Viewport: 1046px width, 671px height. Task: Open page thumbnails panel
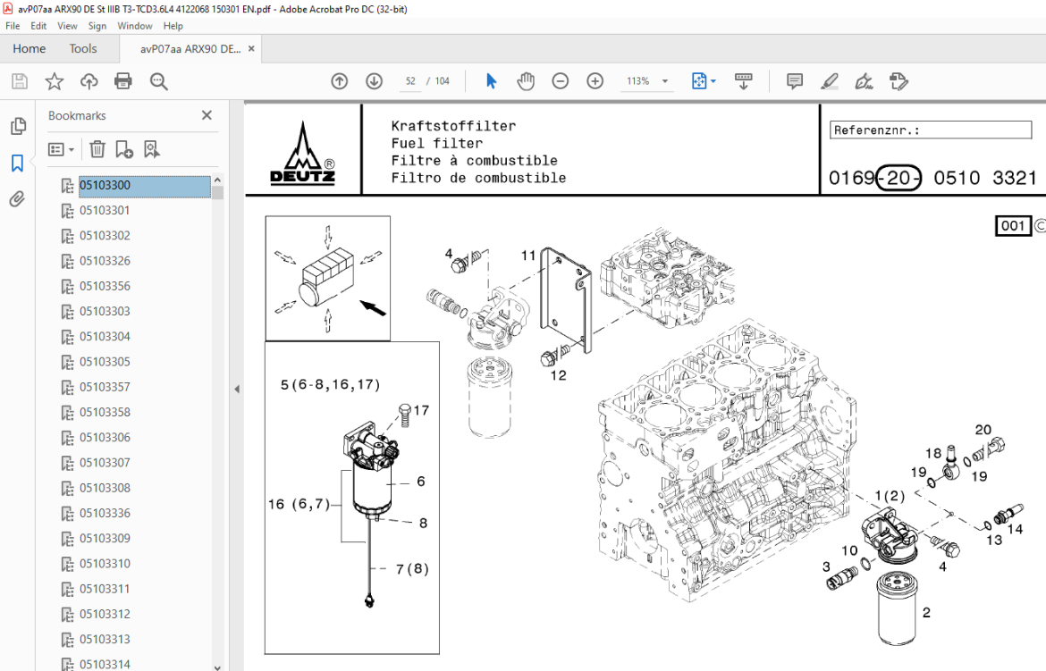pyautogui.click(x=19, y=126)
